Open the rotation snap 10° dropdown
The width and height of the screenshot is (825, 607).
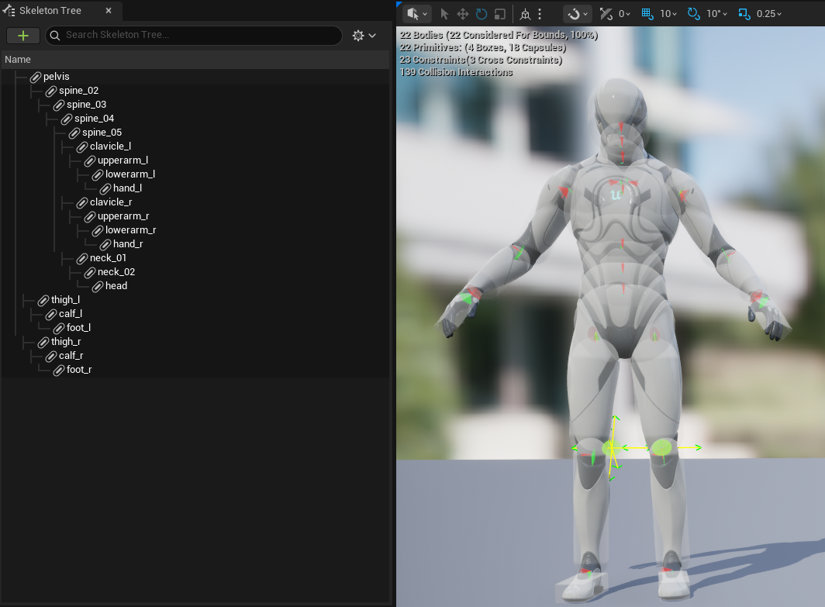coord(716,14)
